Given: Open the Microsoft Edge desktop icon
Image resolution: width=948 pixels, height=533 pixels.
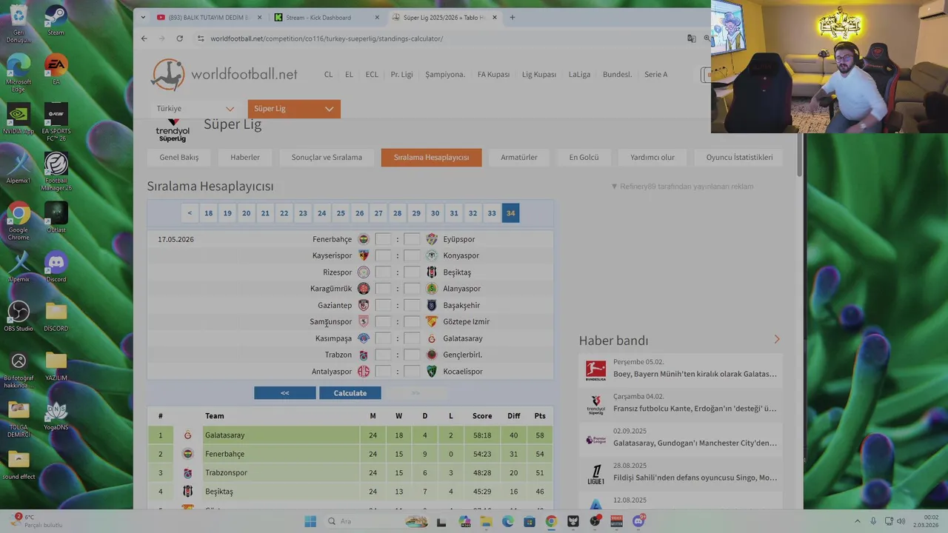Looking at the screenshot, I should (19, 73).
